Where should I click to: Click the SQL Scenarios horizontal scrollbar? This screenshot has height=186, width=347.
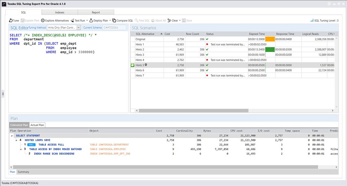(193, 110)
